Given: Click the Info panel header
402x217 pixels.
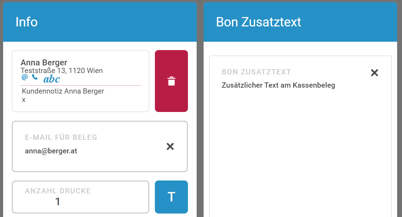Looking at the screenshot, I should pos(27,22).
